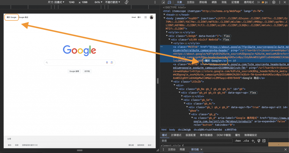Open the 31 issues badge
This screenshot has width=289, height=153.
tap(264, 2)
